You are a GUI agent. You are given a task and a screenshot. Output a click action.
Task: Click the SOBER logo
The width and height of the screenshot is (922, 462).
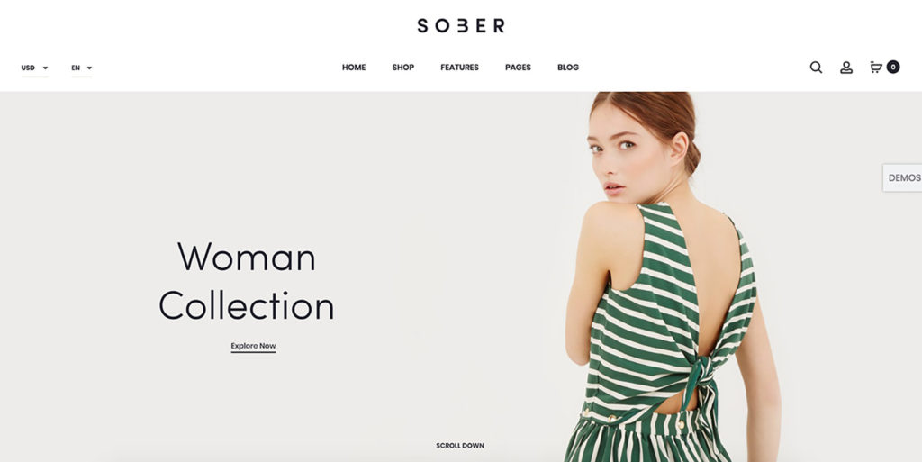(x=461, y=25)
